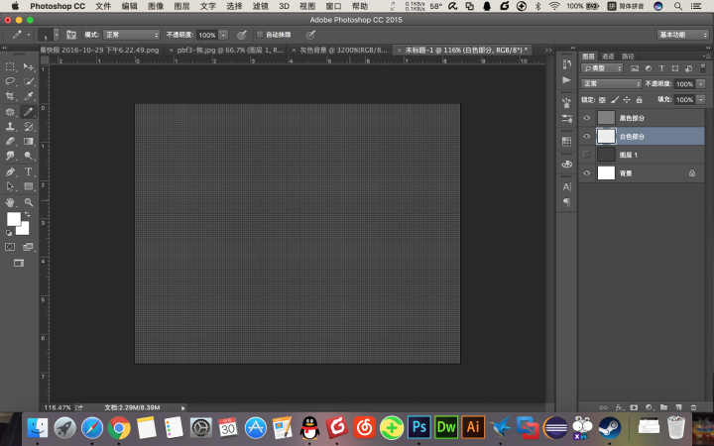Select the Pencil tool in the toolbox

point(28,111)
